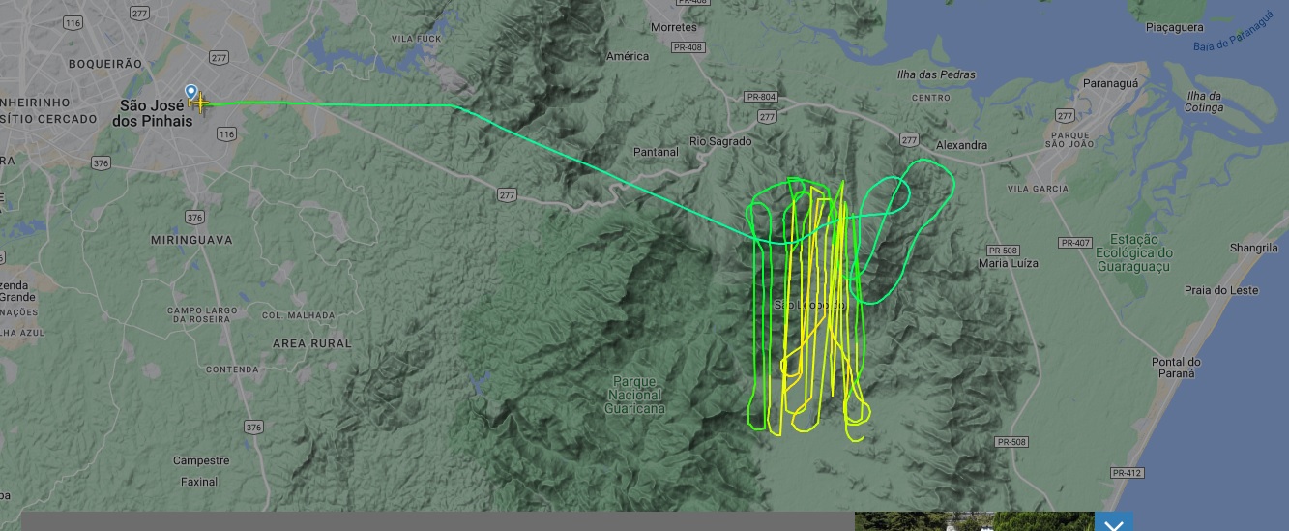1289x531 pixels.
Task: Select the Parque Nacional Guaricana label
Action: [635, 395]
